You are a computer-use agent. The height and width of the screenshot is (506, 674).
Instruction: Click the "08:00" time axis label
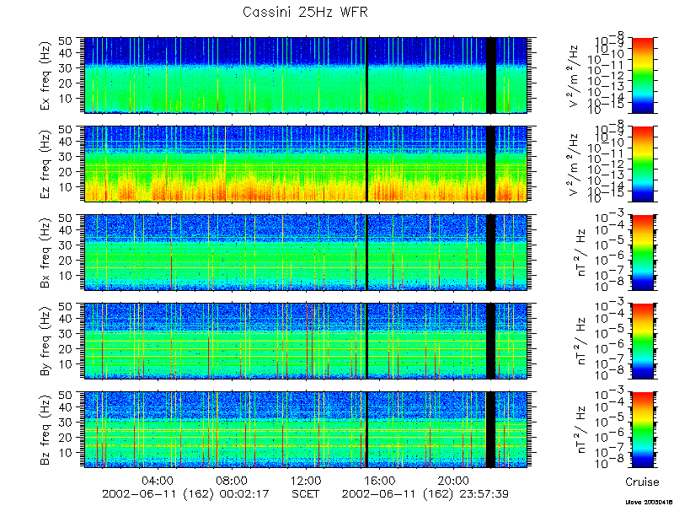(x=233, y=480)
